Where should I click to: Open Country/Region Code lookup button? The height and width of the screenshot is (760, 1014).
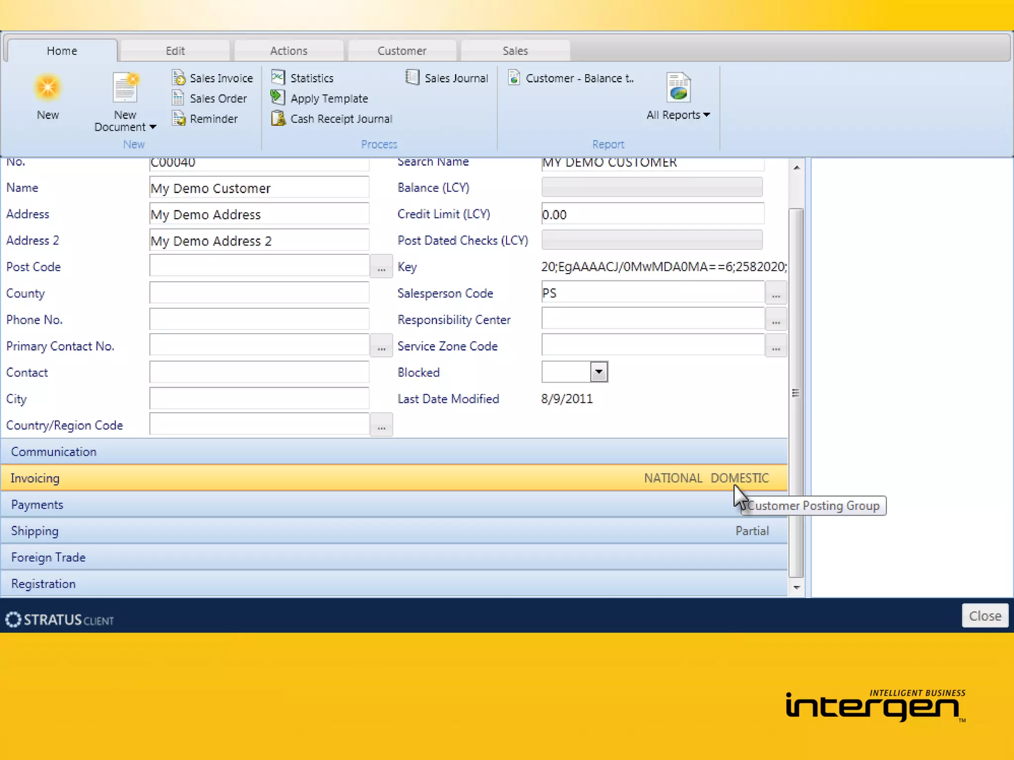pos(381,425)
